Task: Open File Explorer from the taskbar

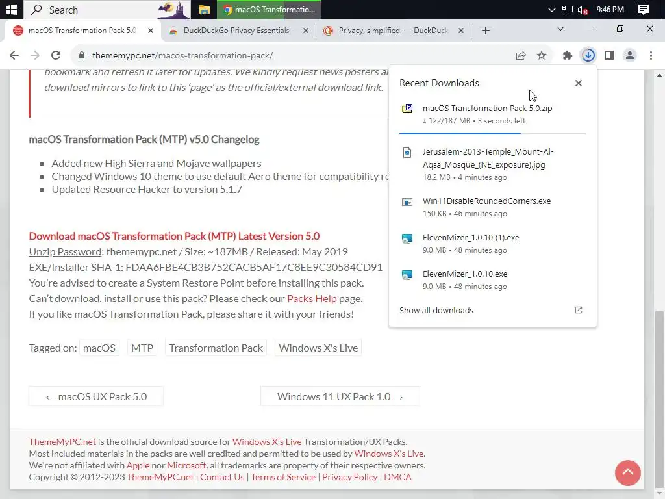Action: [x=205, y=10]
